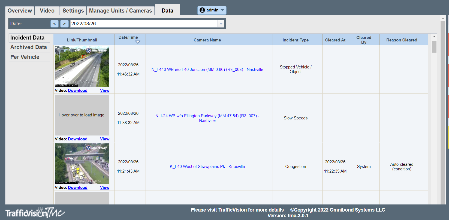Select Incident Data in the sidebar

(29, 38)
